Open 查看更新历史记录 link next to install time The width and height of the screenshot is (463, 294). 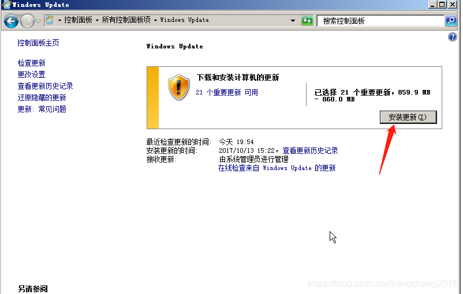[x=310, y=150]
